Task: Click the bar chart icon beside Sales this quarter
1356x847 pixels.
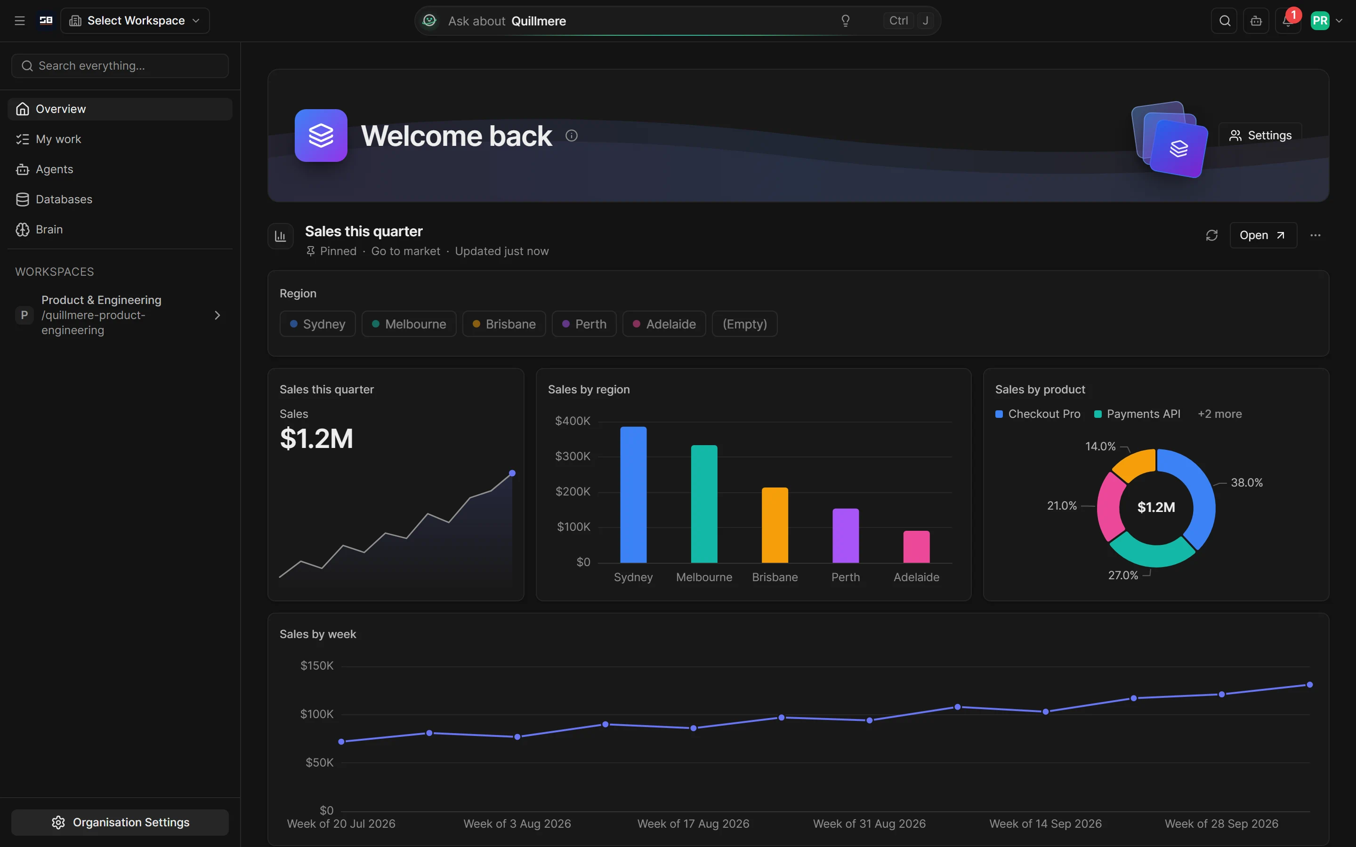Action: (280, 236)
